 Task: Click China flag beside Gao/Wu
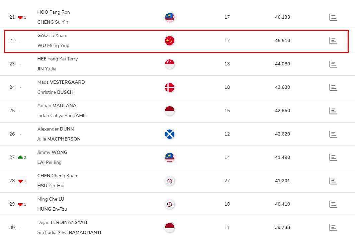click(x=170, y=41)
